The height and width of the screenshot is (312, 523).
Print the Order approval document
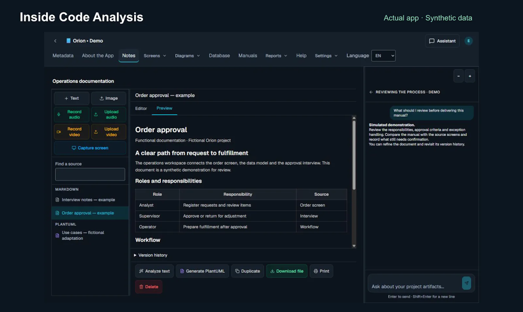321,271
